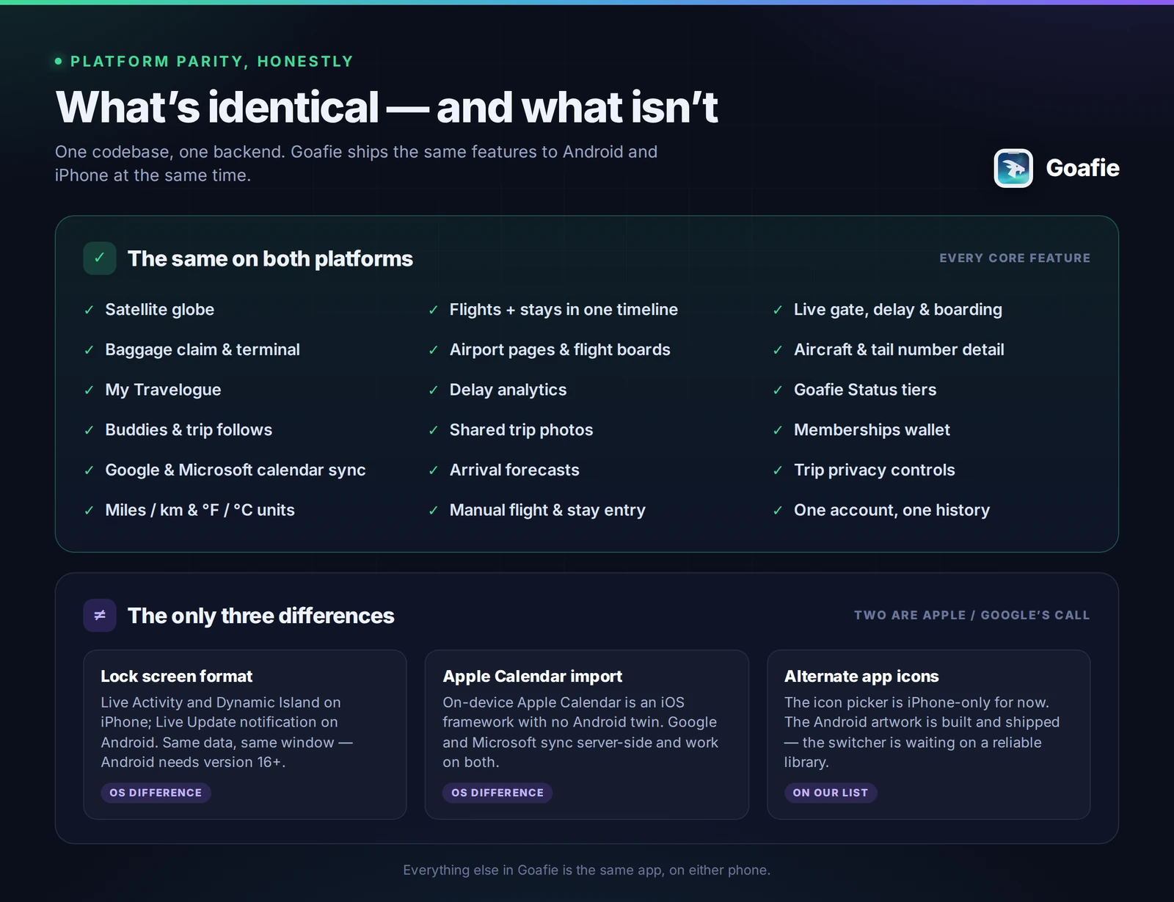Click the checkmark beside Delay analytics

pos(434,390)
